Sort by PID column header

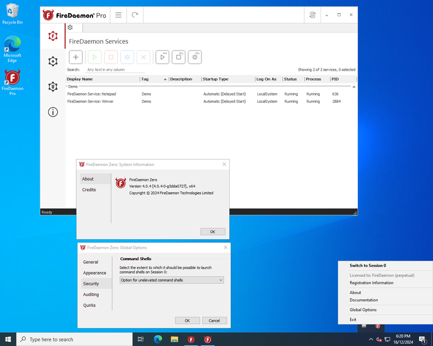tap(343, 79)
